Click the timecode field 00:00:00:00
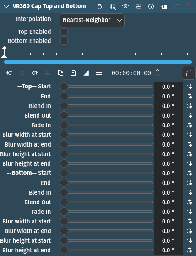This screenshot has height=256, width=196. (x=131, y=73)
